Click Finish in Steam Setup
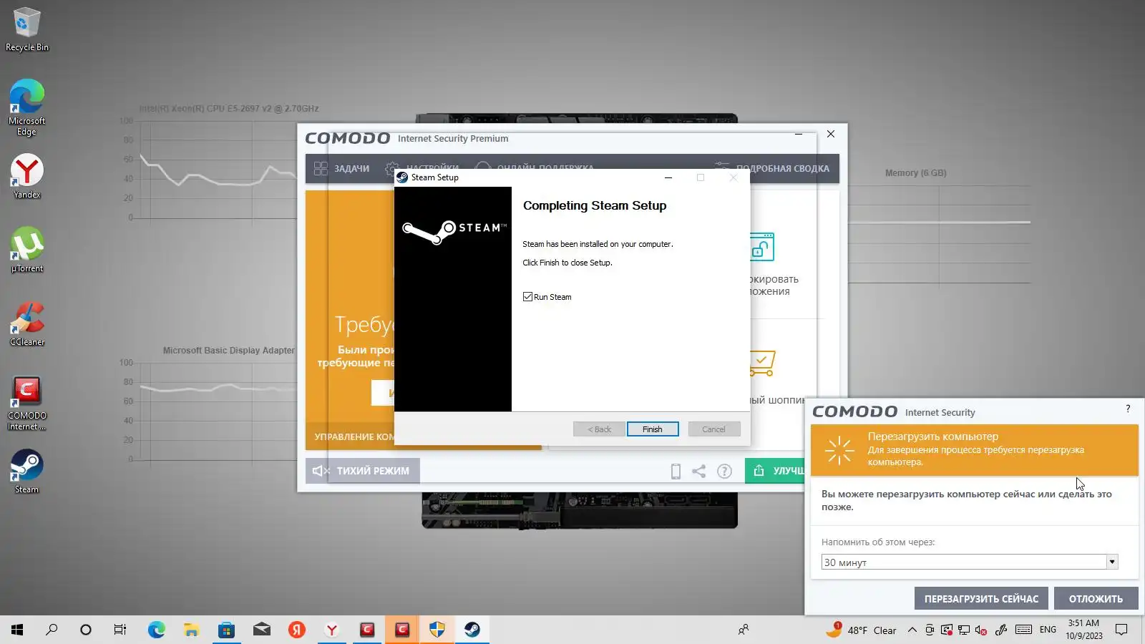 652,429
